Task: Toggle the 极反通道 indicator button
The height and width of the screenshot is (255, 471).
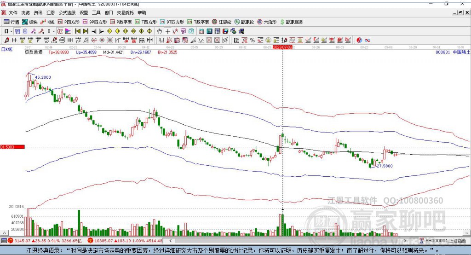Action: (x=60, y=31)
